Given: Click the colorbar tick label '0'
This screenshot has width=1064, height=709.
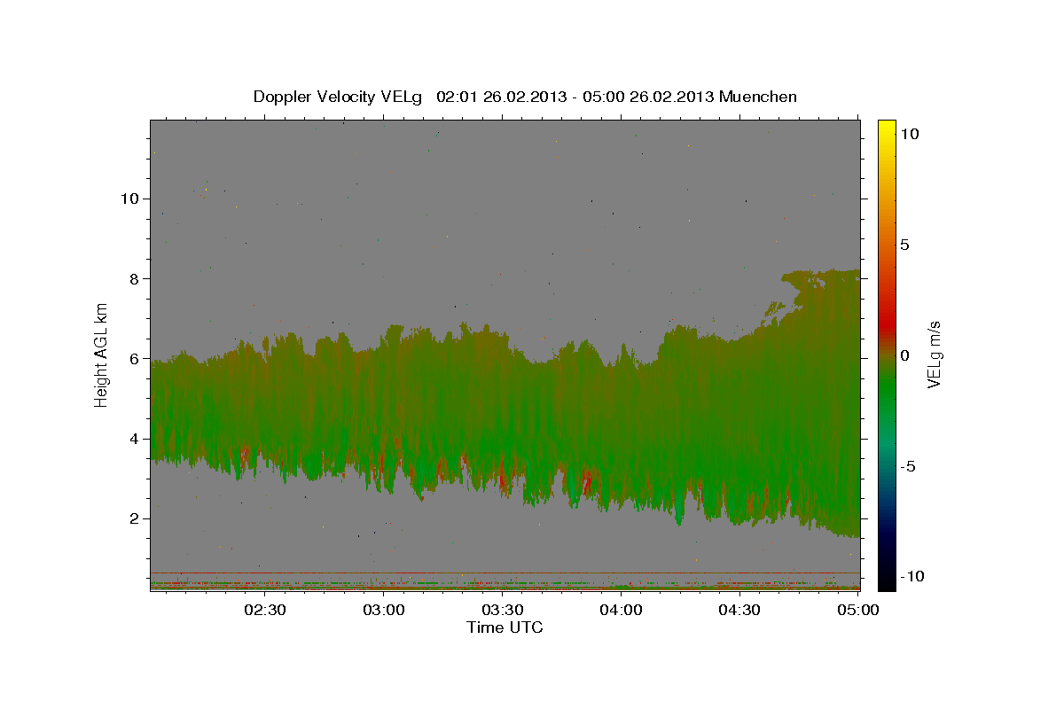Looking at the screenshot, I should (x=904, y=355).
